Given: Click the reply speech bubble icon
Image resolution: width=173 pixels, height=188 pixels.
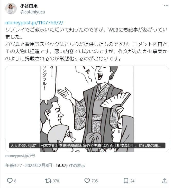Looking at the screenshot, I should click(10, 181).
